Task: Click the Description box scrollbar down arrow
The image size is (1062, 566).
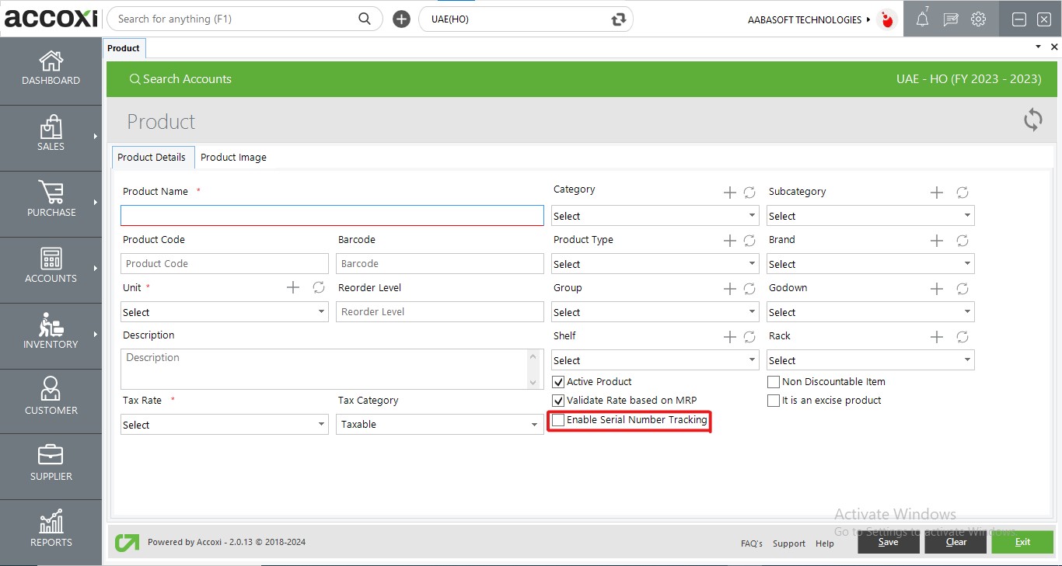Action: point(533,382)
